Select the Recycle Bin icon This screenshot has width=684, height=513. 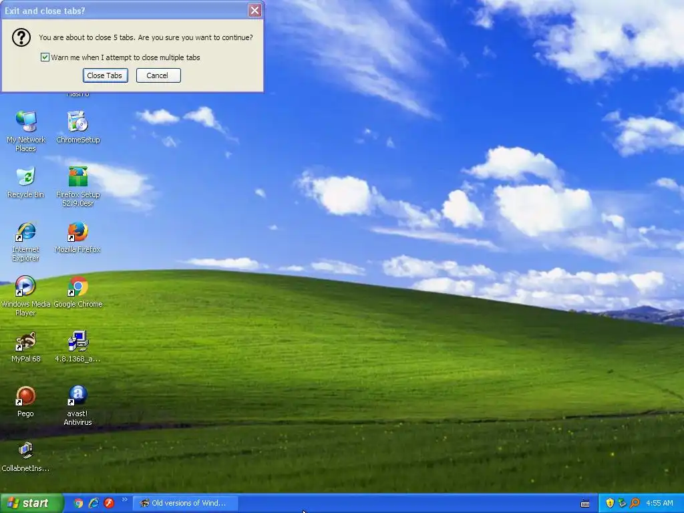[26, 182]
